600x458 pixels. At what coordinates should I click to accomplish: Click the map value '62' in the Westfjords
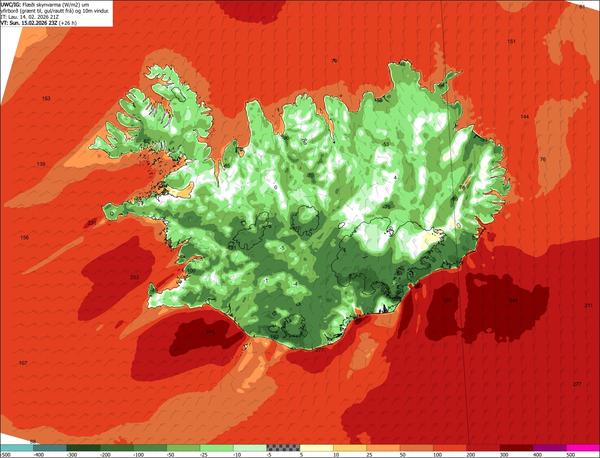[x=146, y=141]
